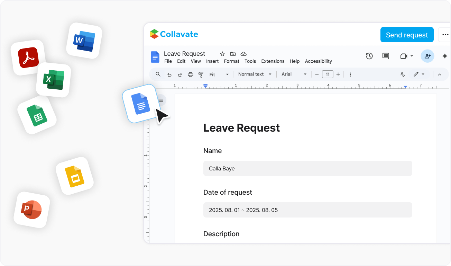Click the Gemini sparkle icon
Image resolution: width=451 pixels, height=266 pixels.
[x=445, y=56]
